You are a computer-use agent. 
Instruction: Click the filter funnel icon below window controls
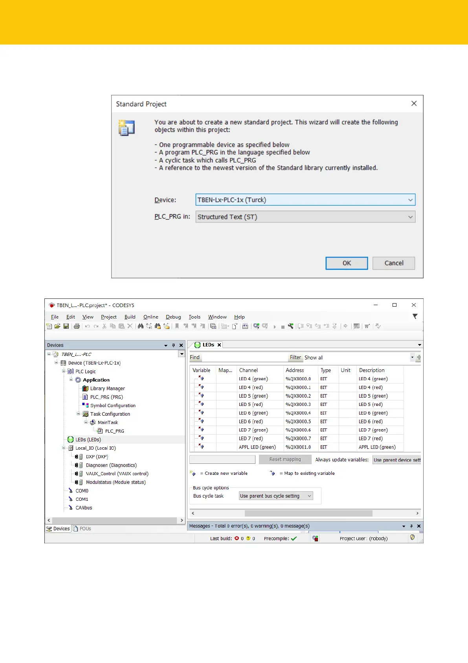pos(415,316)
